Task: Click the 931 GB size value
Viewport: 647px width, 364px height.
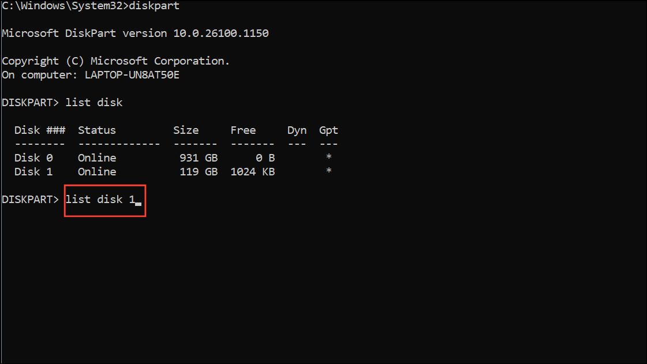Action: pos(199,158)
